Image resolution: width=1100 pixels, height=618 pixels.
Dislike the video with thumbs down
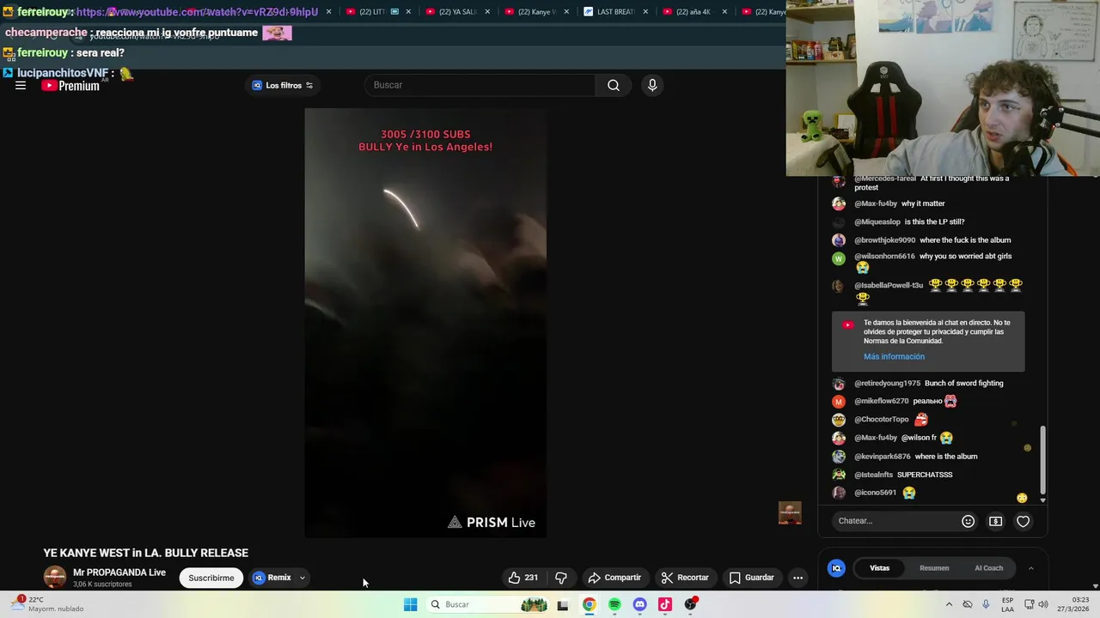click(x=561, y=578)
